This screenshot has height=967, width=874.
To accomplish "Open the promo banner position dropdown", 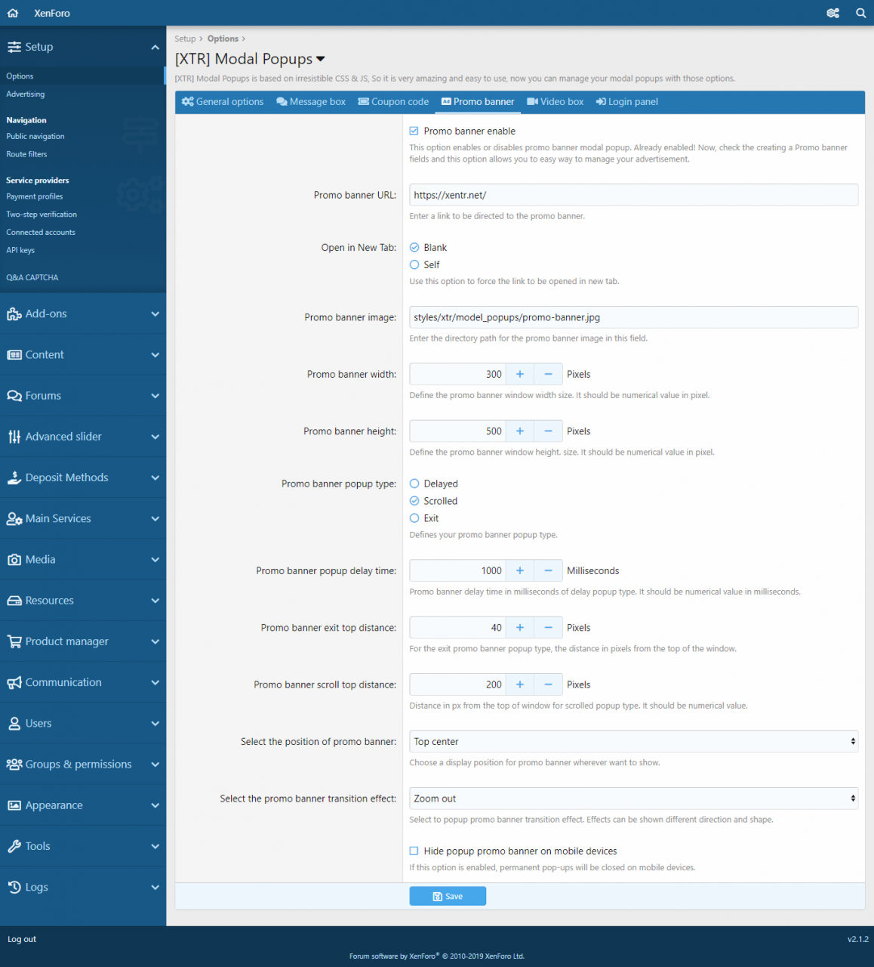I will (633, 742).
